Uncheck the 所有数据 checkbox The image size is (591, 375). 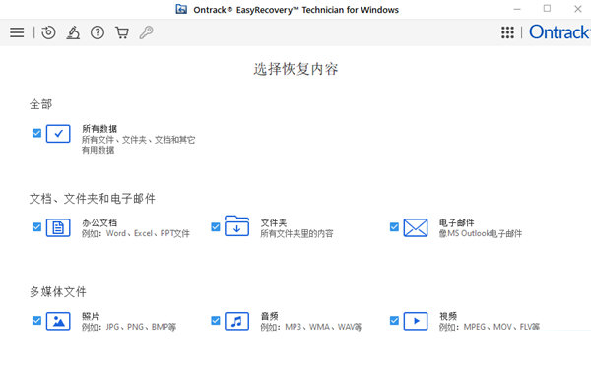point(36,133)
